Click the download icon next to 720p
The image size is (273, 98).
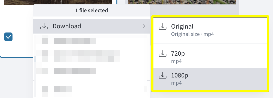click(163, 53)
